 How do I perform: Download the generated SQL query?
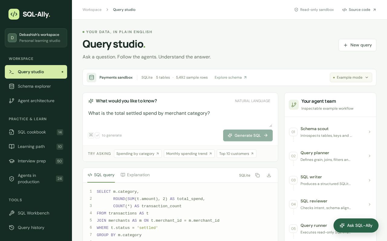click(269, 175)
